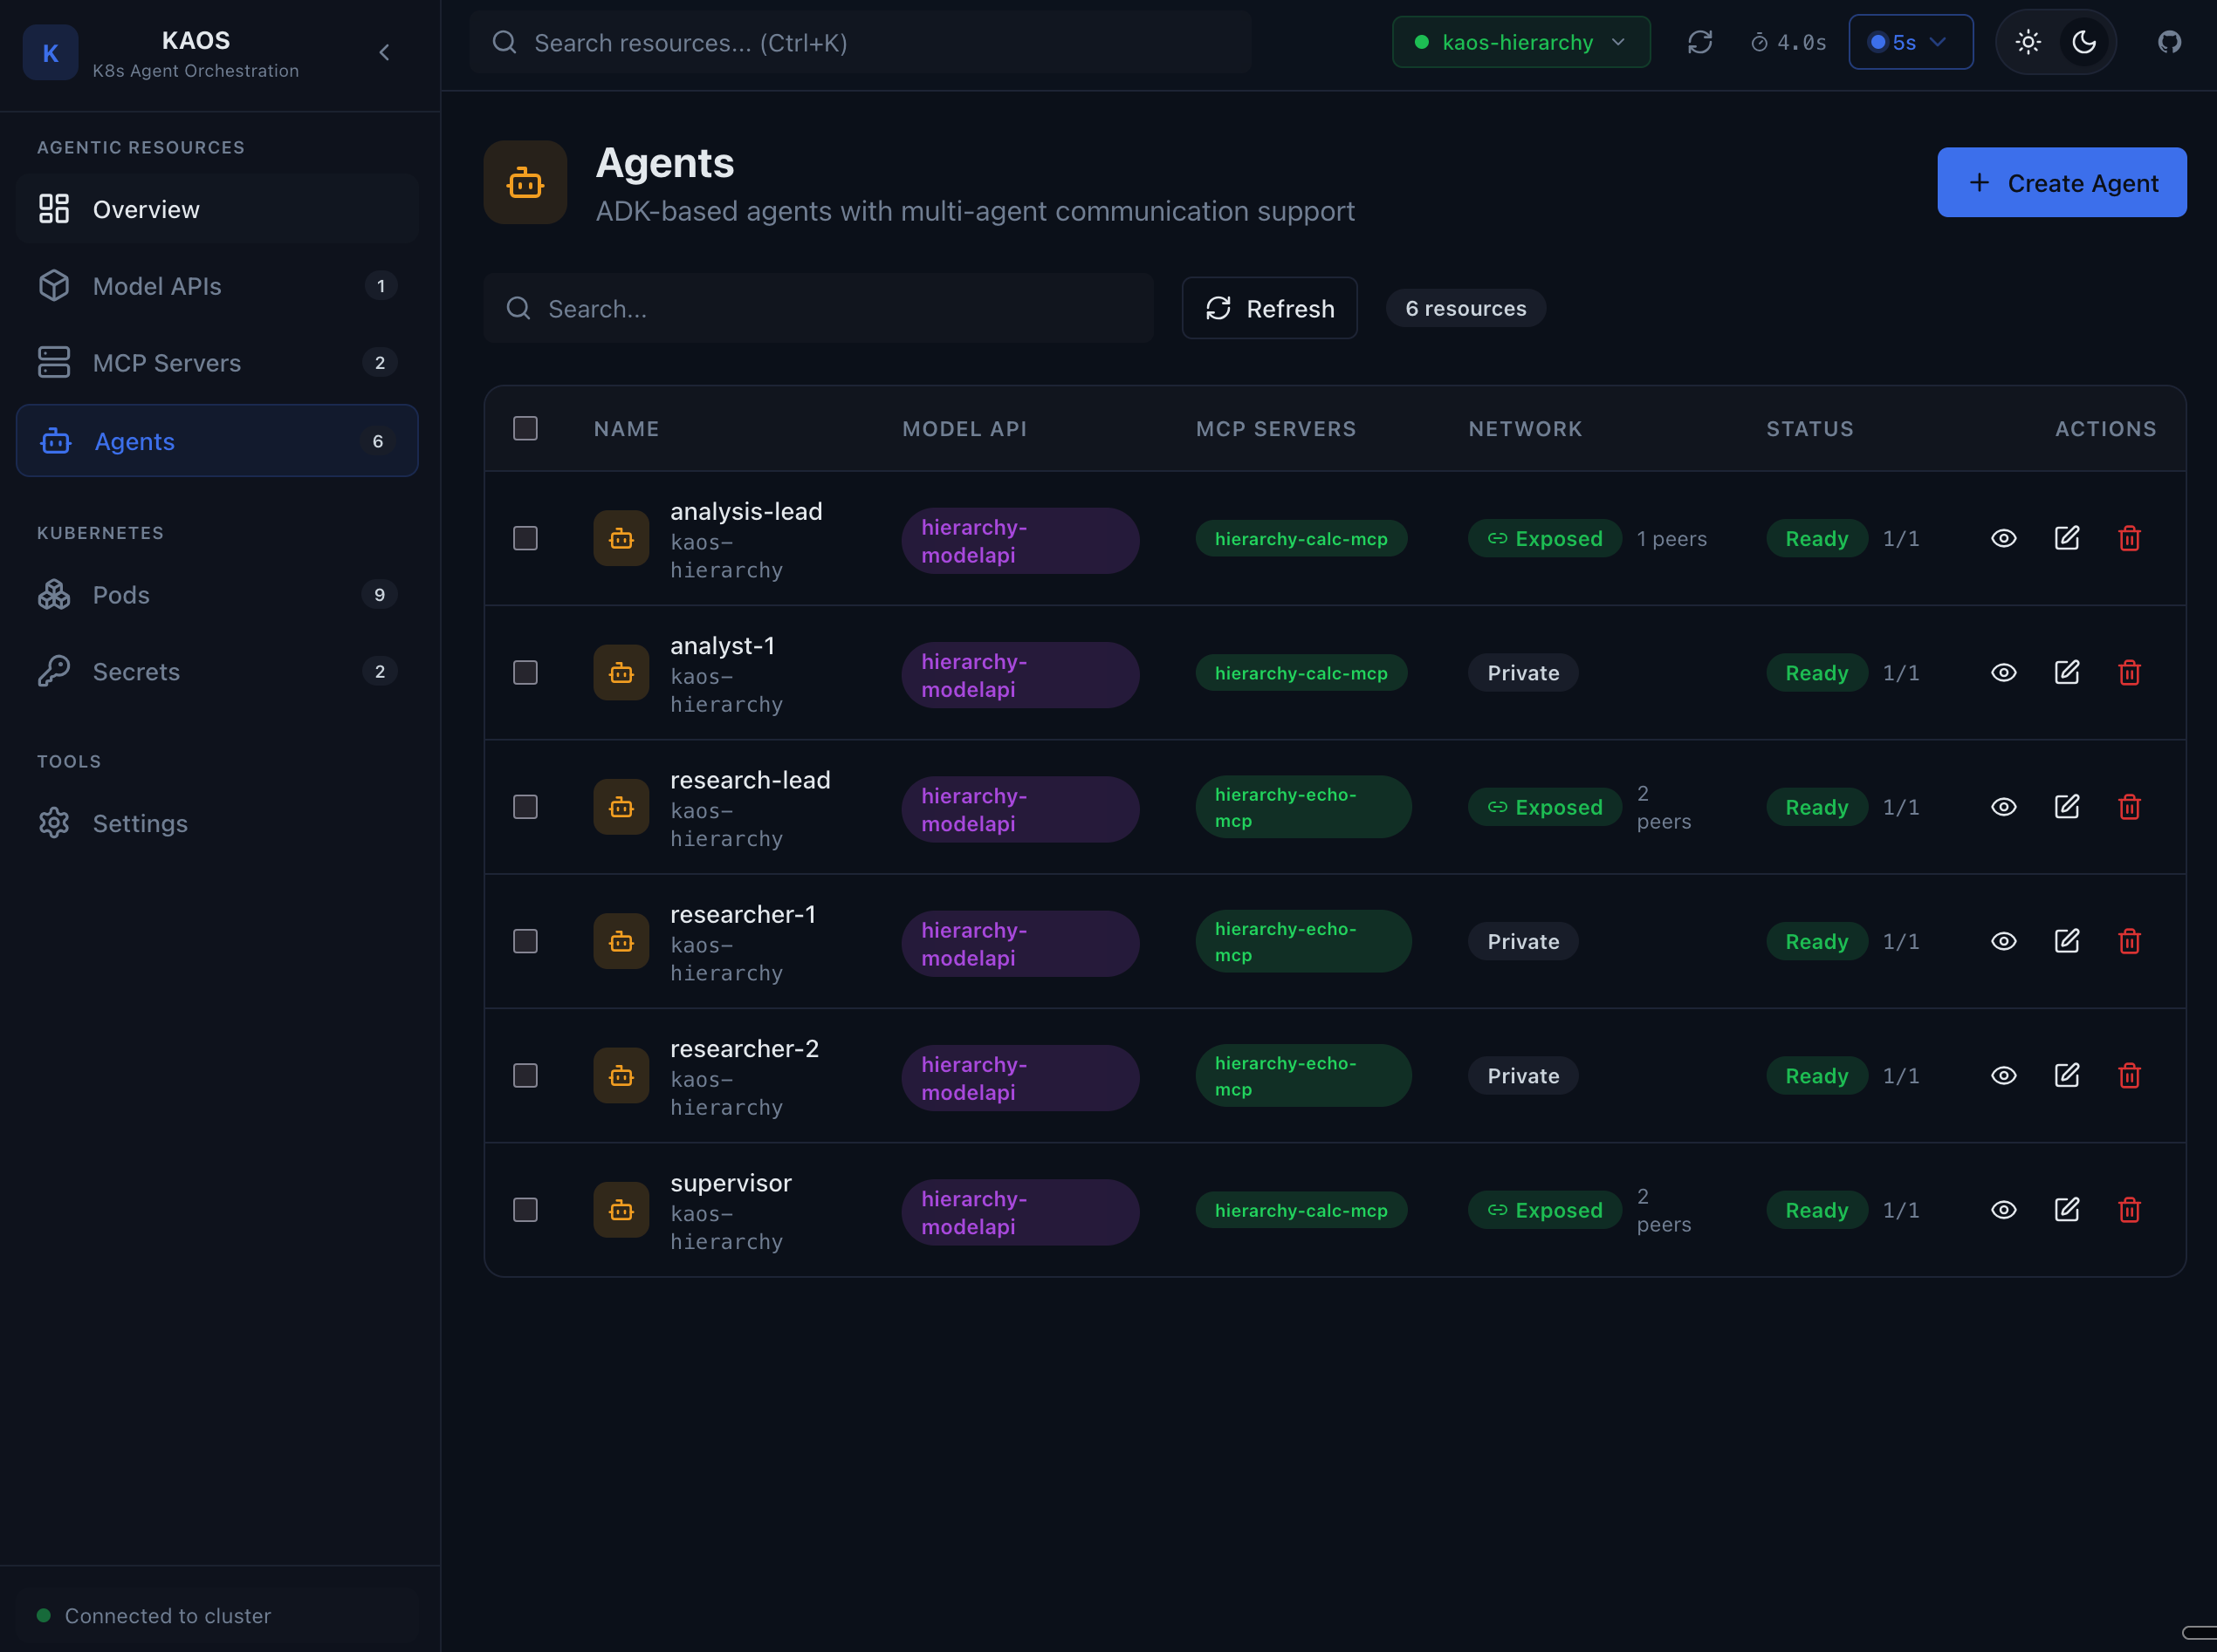Expand the 5s refresh interval dropdown
Screen dimensions: 2217x1652
click(1910, 42)
